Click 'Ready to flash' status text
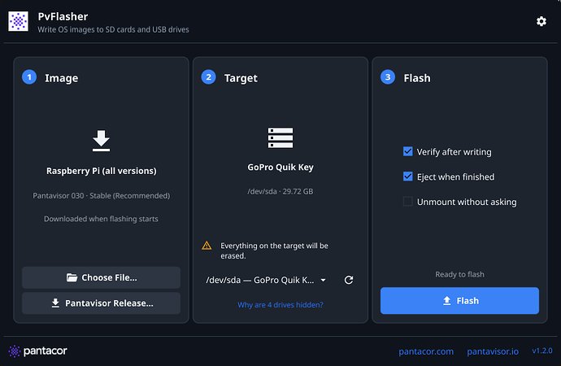This screenshot has width=561, height=366. click(x=459, y=274)
